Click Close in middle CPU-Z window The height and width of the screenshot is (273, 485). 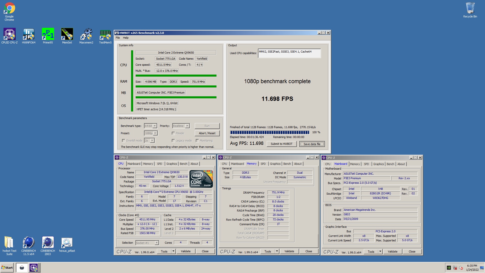point(309,251)
